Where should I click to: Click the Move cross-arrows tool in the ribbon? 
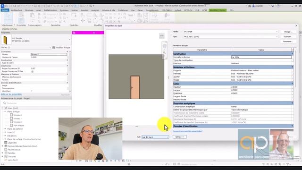pos(83,20)
